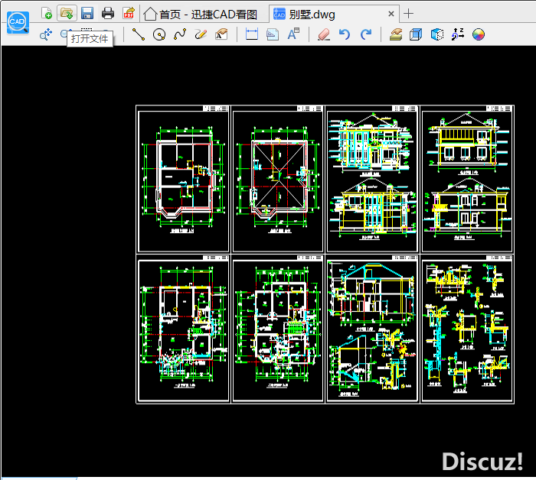536x480 pixels.
Task: Print the drawing
Action: point(108,13)
